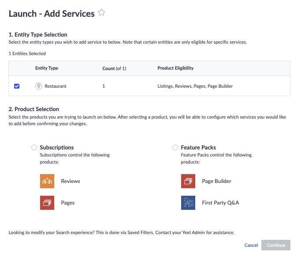The height and width of the screenshot is (257, 301).
Task: Click the Cancel link
Action: pyautogui.click(x=251, y=245)
